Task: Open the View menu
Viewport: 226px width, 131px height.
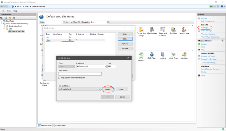Action: pyautogui.click(x=9, y=11)
